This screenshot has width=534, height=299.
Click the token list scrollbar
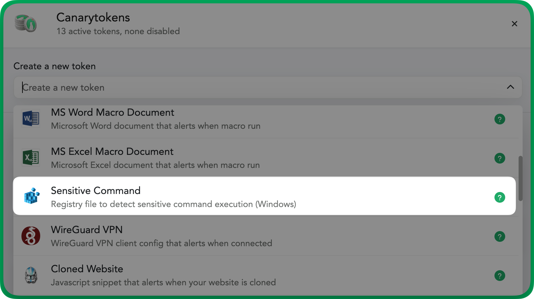click(520, 178)
